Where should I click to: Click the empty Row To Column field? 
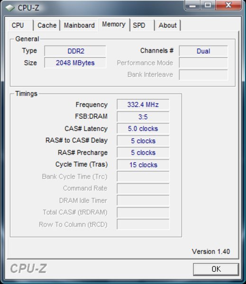143,224
